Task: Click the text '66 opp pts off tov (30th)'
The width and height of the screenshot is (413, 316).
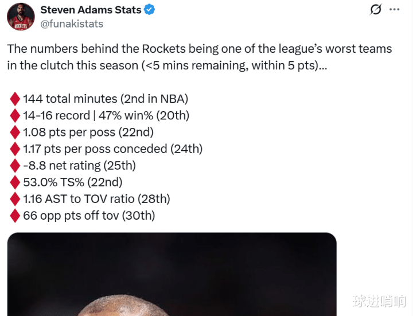Action: (x=89, y=216)
